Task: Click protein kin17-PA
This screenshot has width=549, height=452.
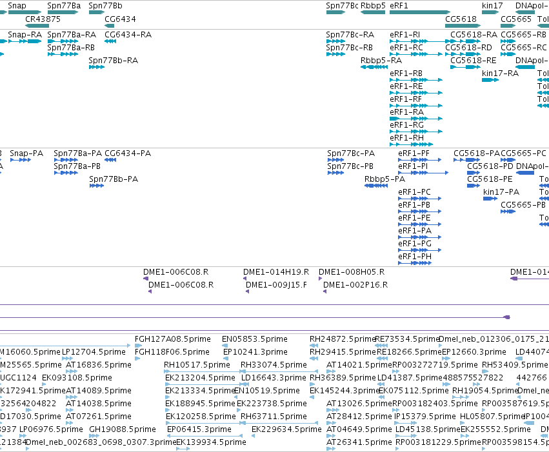Action: [490, 199]
